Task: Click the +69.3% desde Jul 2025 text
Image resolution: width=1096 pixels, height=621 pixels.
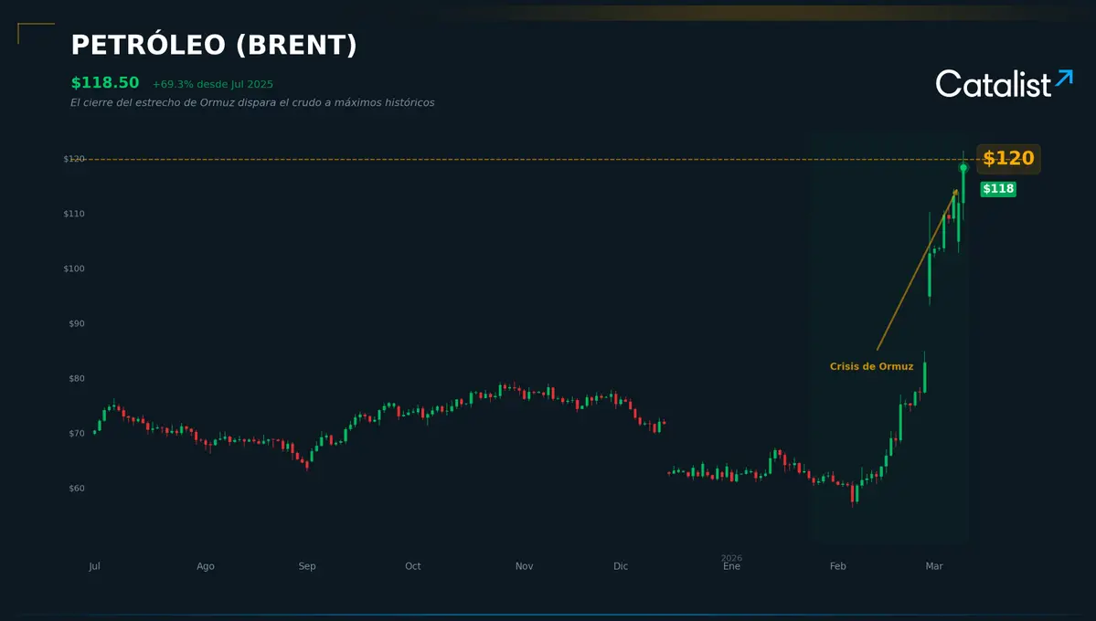Action: [x=212, y=84]
